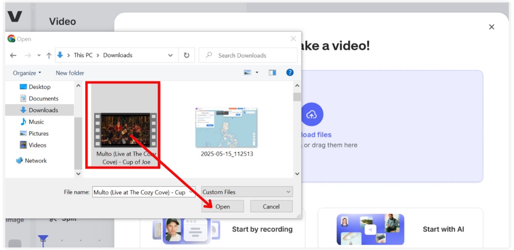Click the Cancel button
514x250 pixels.
pyautogui.click(x=271, y=206)
